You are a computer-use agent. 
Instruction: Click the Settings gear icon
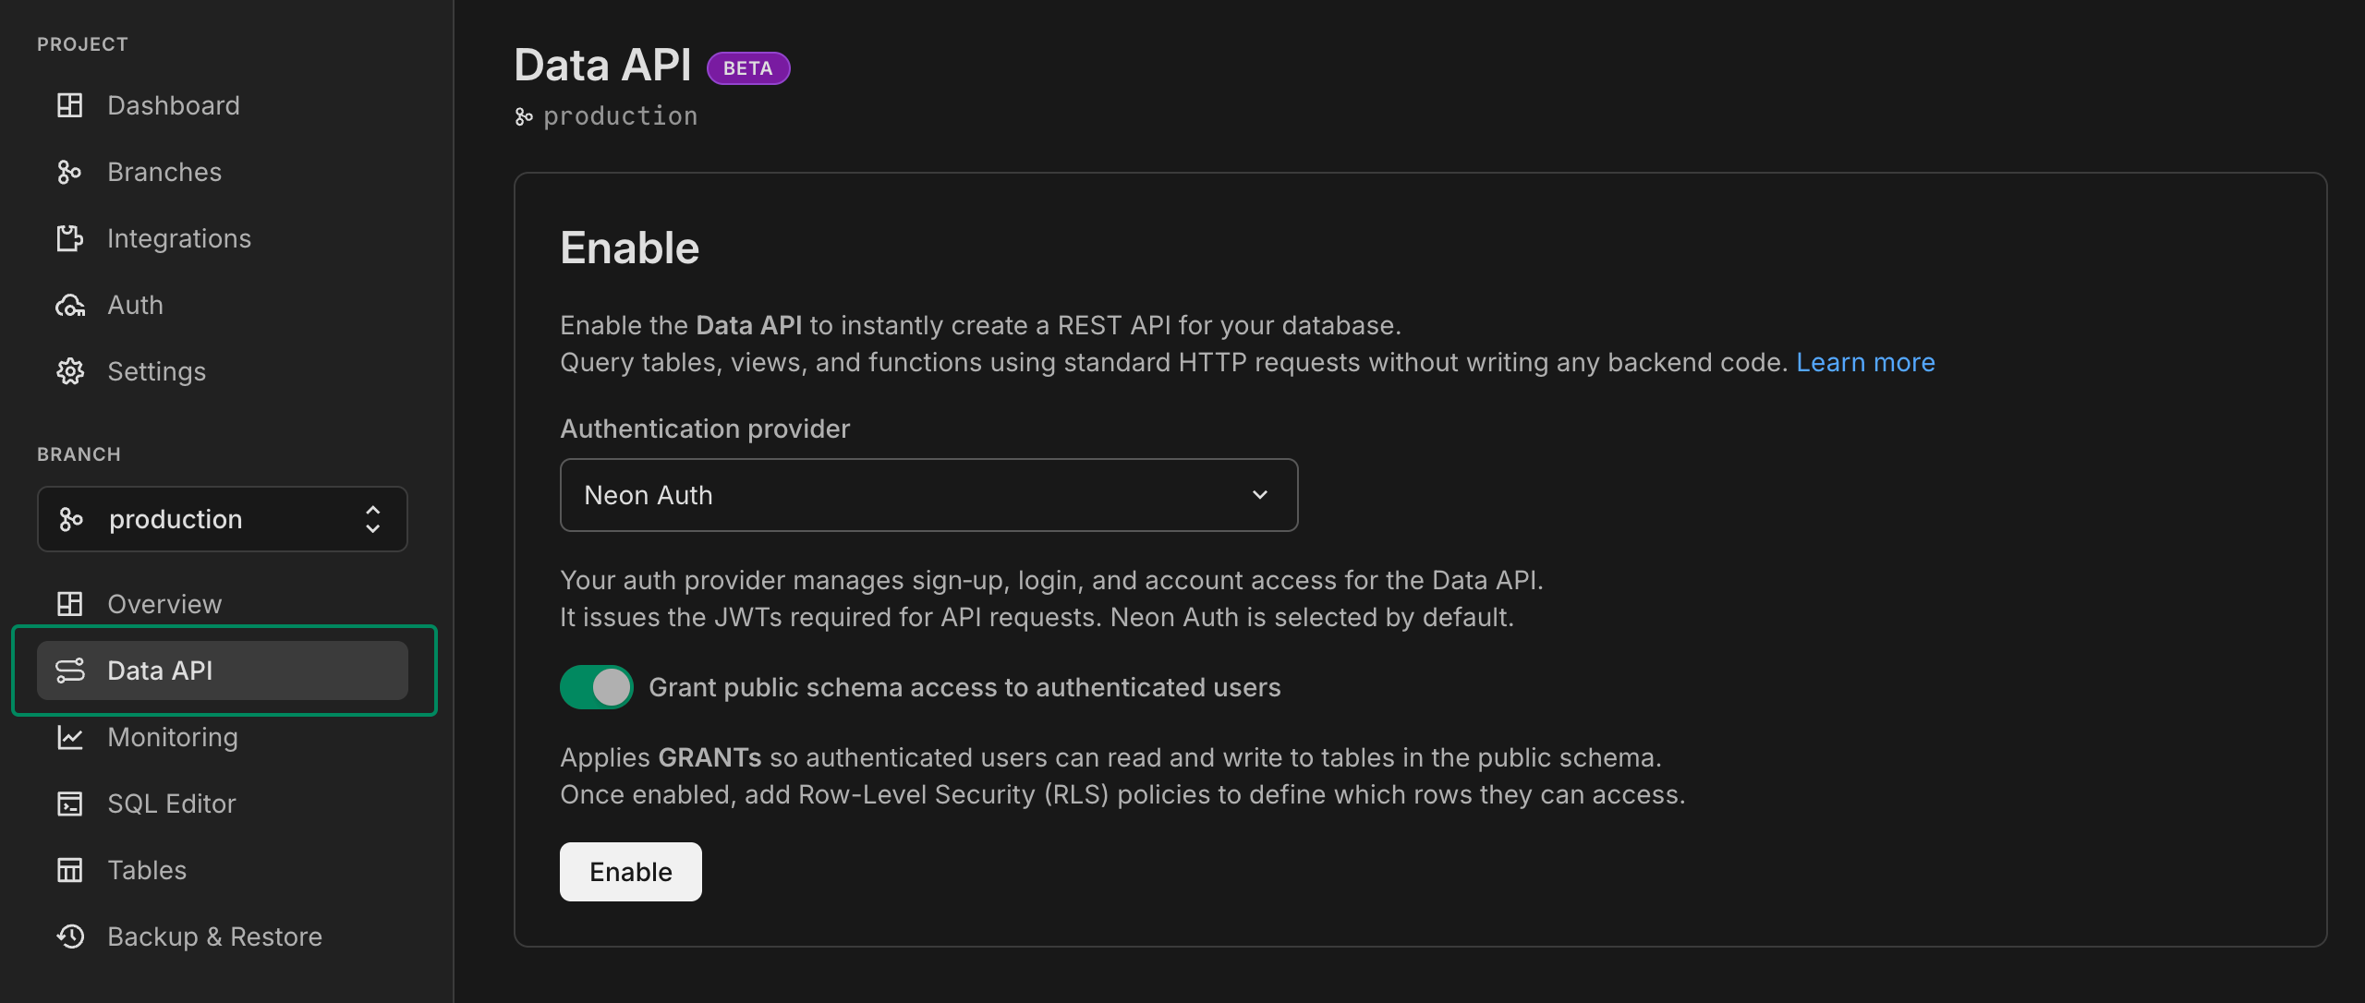tap(70, 370)
